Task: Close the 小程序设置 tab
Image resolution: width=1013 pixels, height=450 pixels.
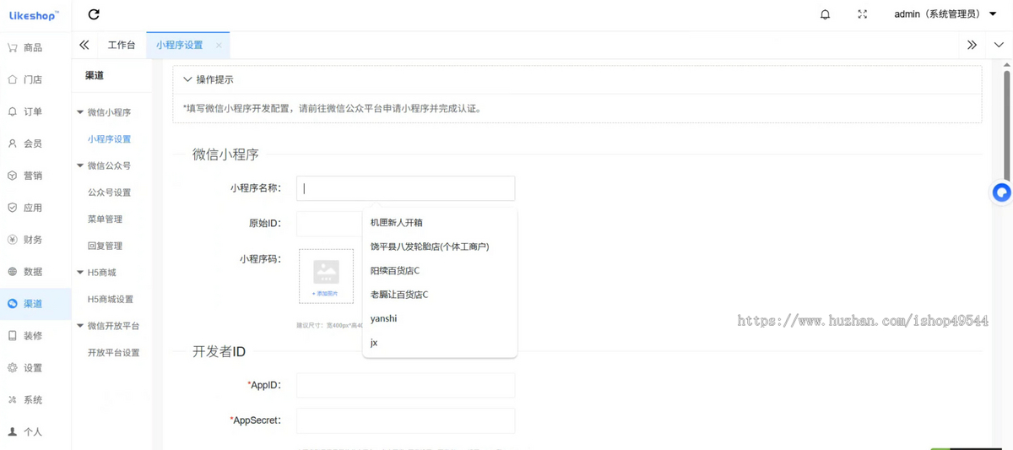Action: click(x=219, y=46)
